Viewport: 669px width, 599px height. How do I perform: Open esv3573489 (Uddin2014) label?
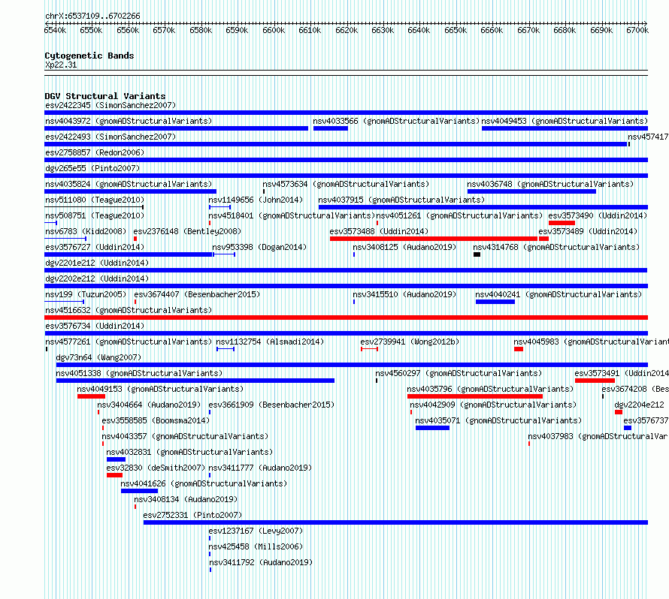tap(588, 231)
